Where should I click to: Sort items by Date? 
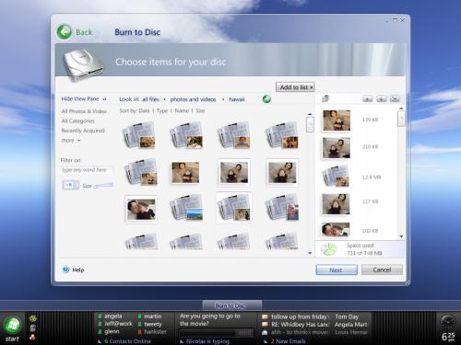click(144, 110)
